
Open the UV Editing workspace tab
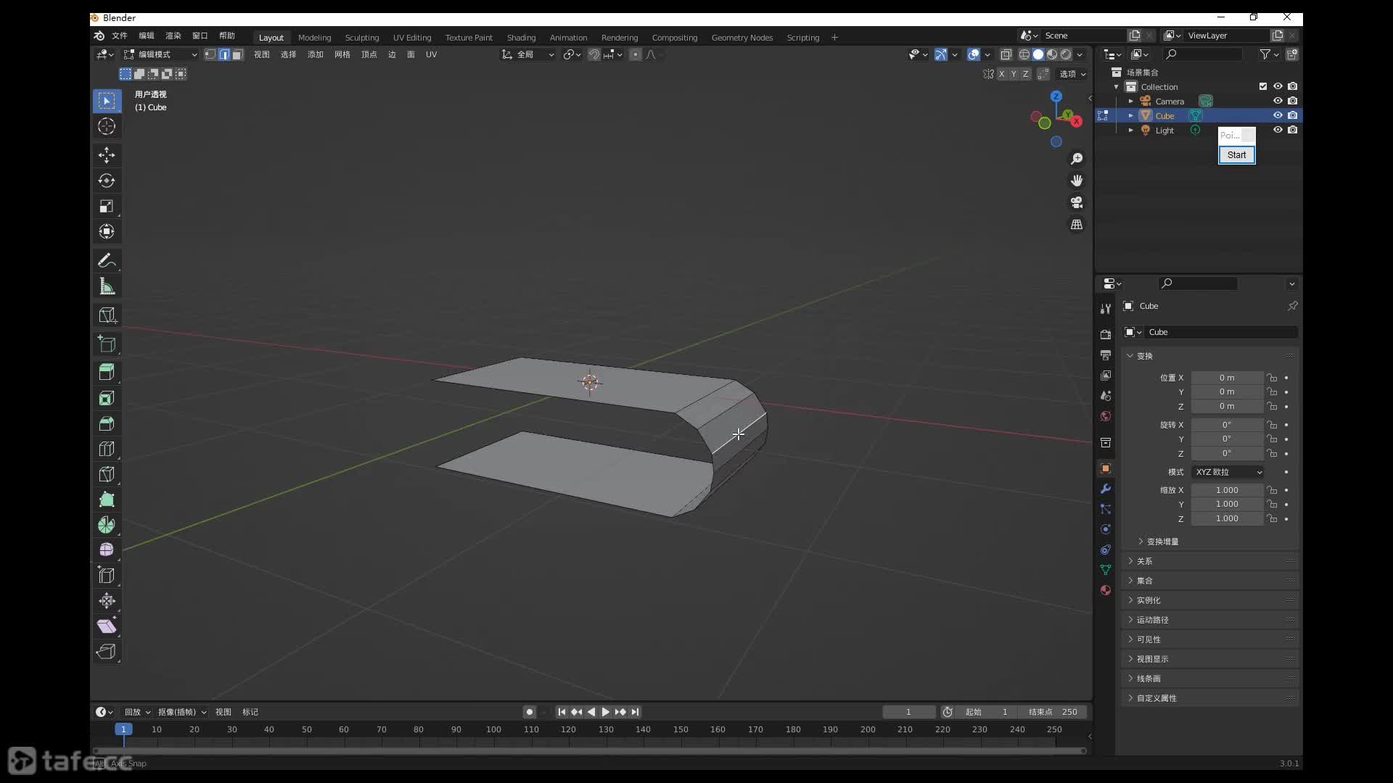point(412,38)
